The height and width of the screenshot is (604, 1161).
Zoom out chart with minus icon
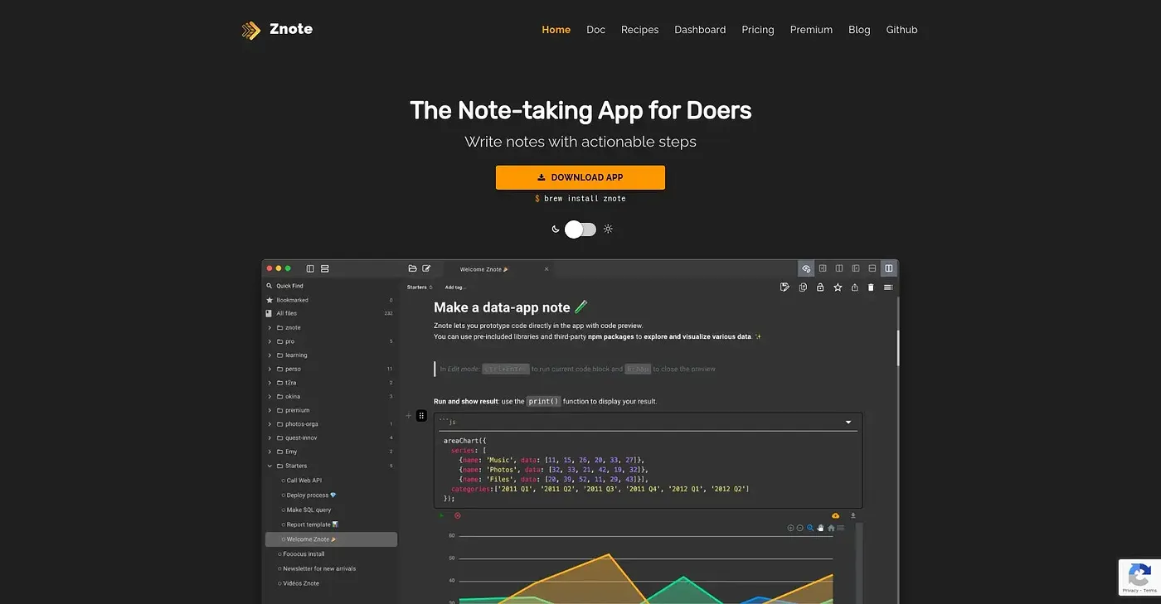point(800,528)
